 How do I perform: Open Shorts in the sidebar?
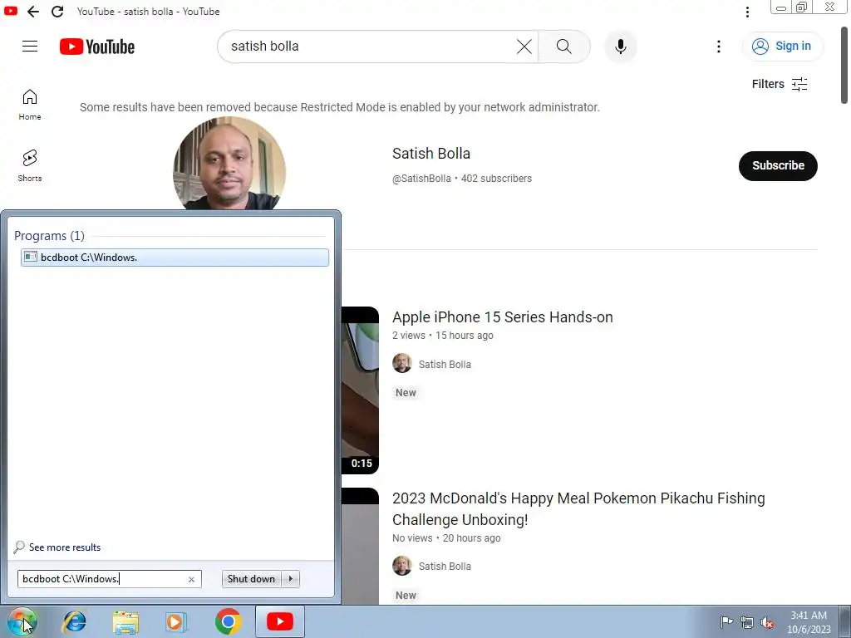click(x=30, y=166)
